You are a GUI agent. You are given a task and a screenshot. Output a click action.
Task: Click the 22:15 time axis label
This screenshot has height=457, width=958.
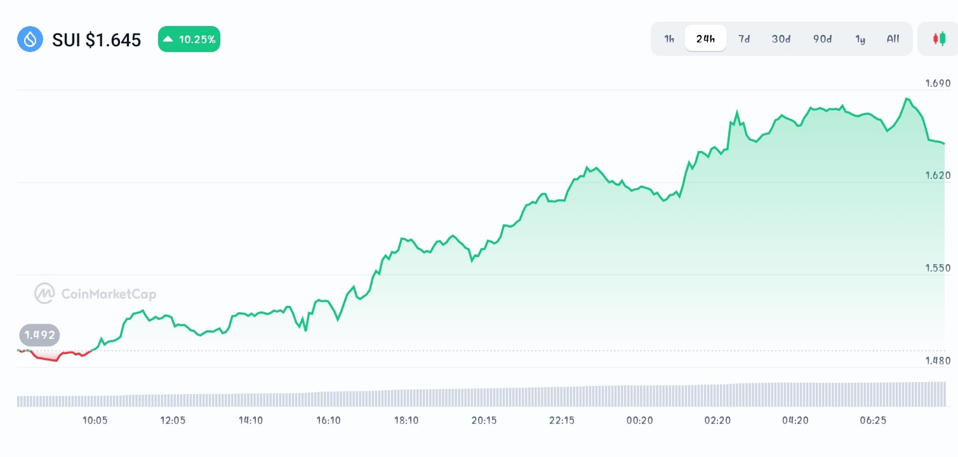click(562, 420)
